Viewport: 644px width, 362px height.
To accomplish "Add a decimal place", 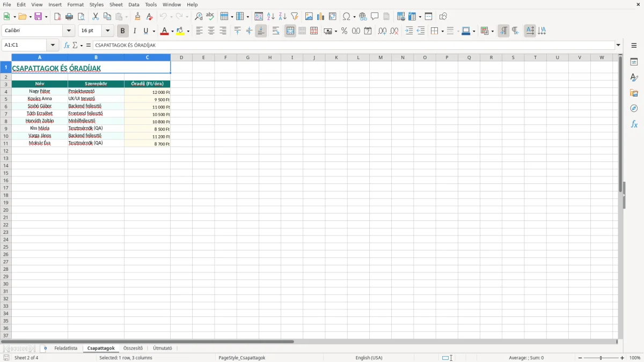I will pos(382,31).
